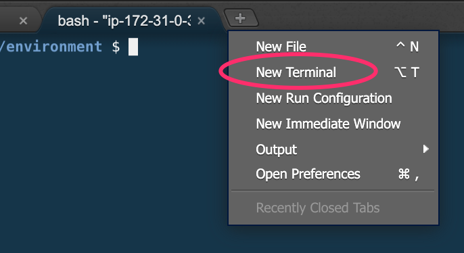
Task: Switch to the bash "ip-172-31-0 tab
Action: [x=124, y=21]
